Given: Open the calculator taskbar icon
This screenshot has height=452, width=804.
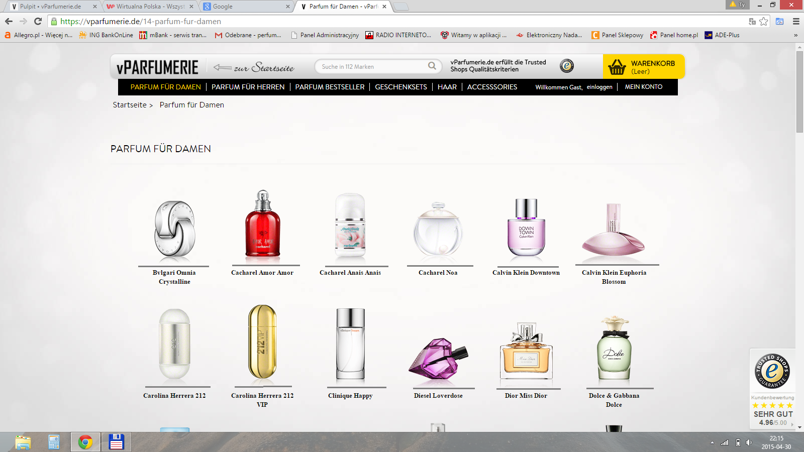Looking at the screenshot, I should tap(54, 442).
